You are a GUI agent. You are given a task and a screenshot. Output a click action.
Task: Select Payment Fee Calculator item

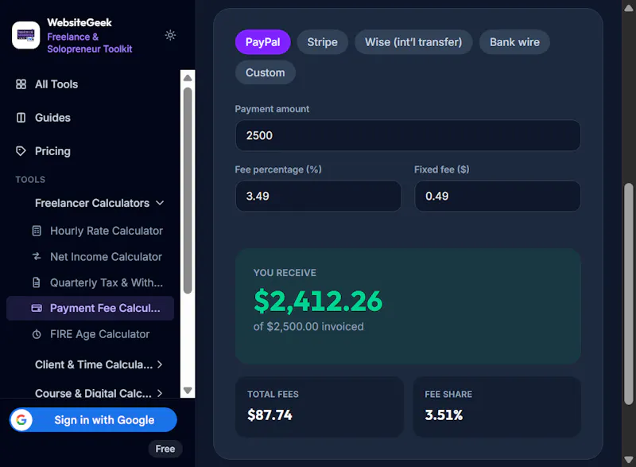pyautogui.click(x=90, y=309)
